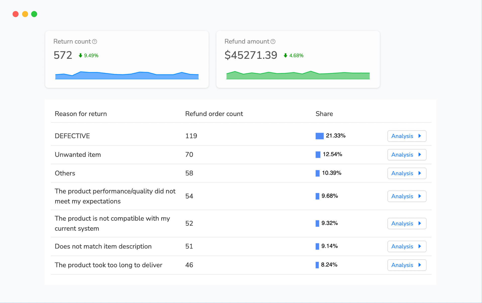This screenshot has width=482, height=303.
Task: Open Analysis for Others category
Action: [x=407, y=173]
